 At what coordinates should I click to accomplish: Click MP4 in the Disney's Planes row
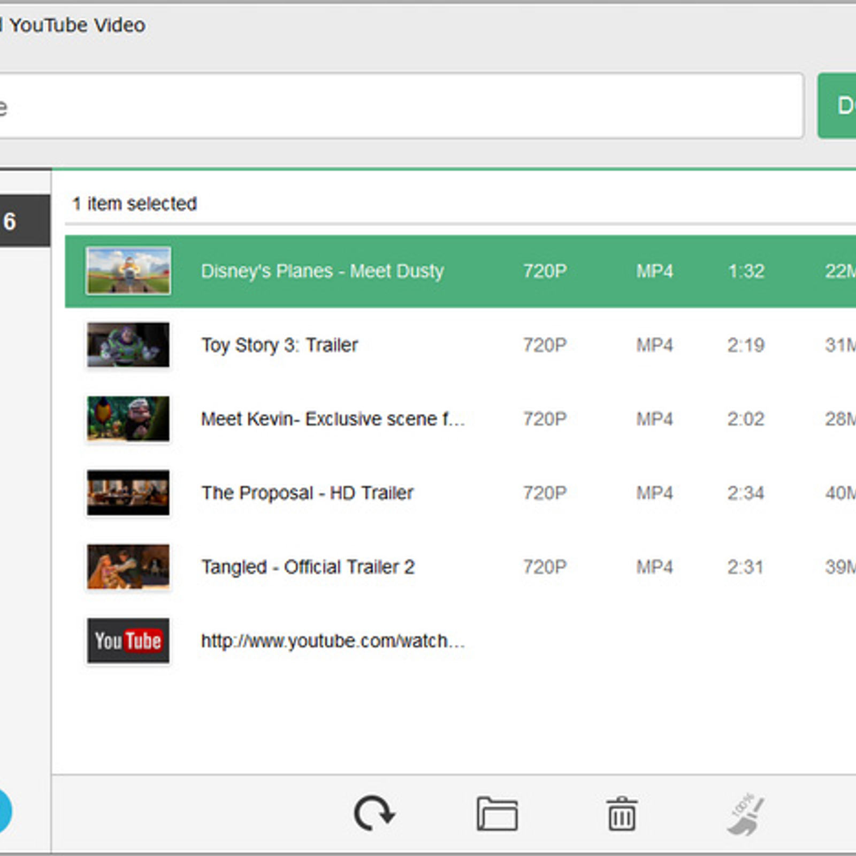(654, 271)
